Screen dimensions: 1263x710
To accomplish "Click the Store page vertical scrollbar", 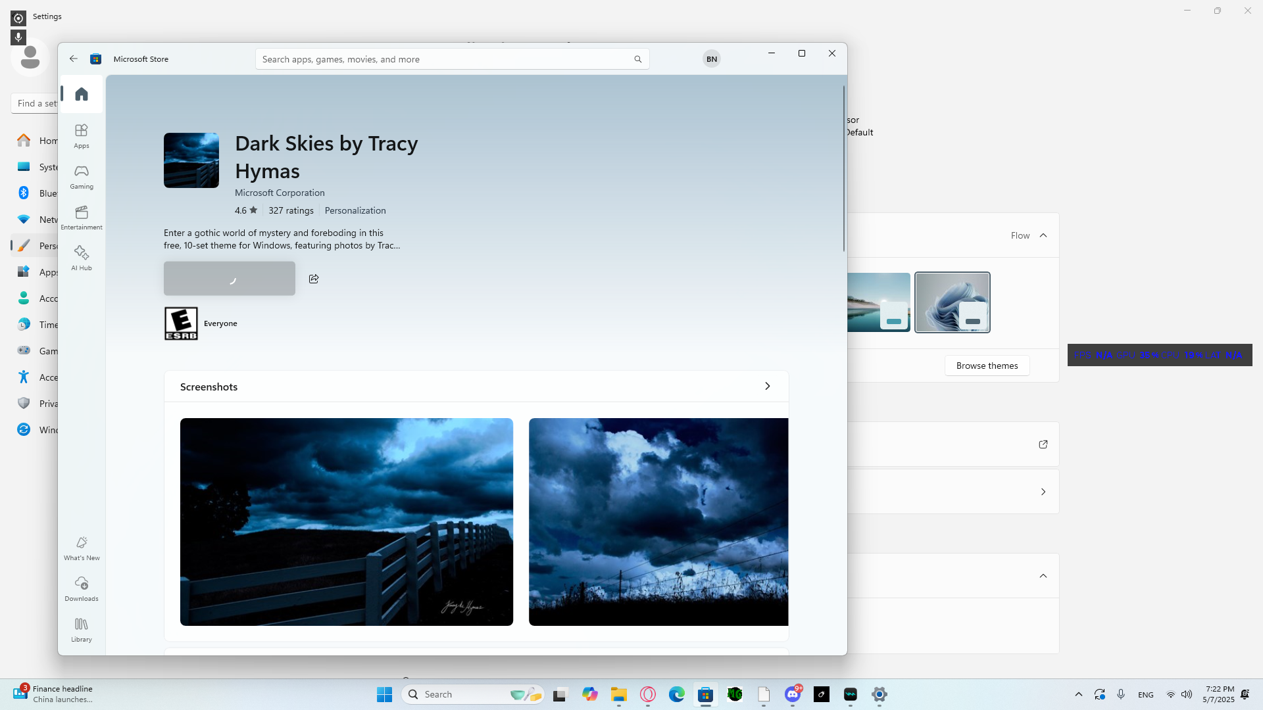I will point(843,168).
